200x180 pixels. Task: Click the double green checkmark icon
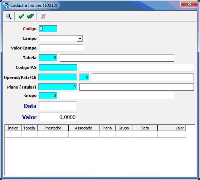pos(30,16)
